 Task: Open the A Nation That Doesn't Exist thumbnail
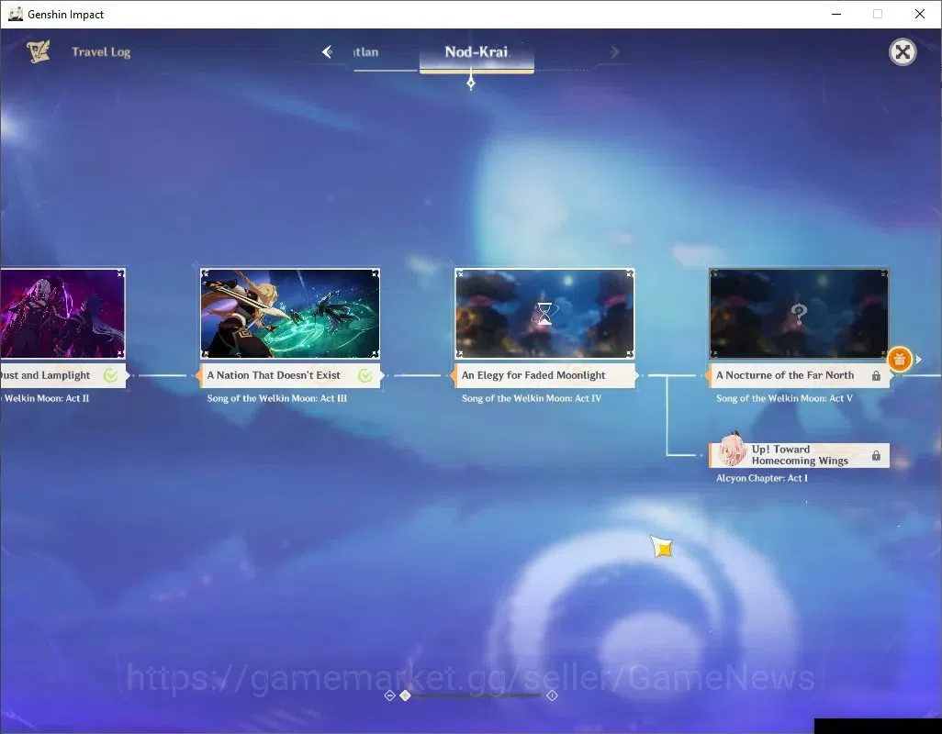289,313
